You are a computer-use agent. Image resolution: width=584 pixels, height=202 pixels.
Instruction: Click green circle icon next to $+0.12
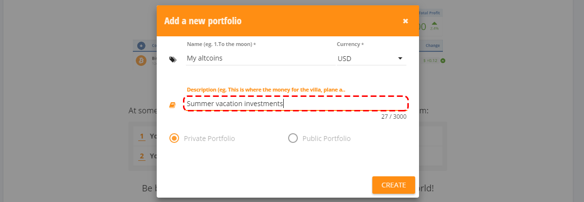point(443,61)
